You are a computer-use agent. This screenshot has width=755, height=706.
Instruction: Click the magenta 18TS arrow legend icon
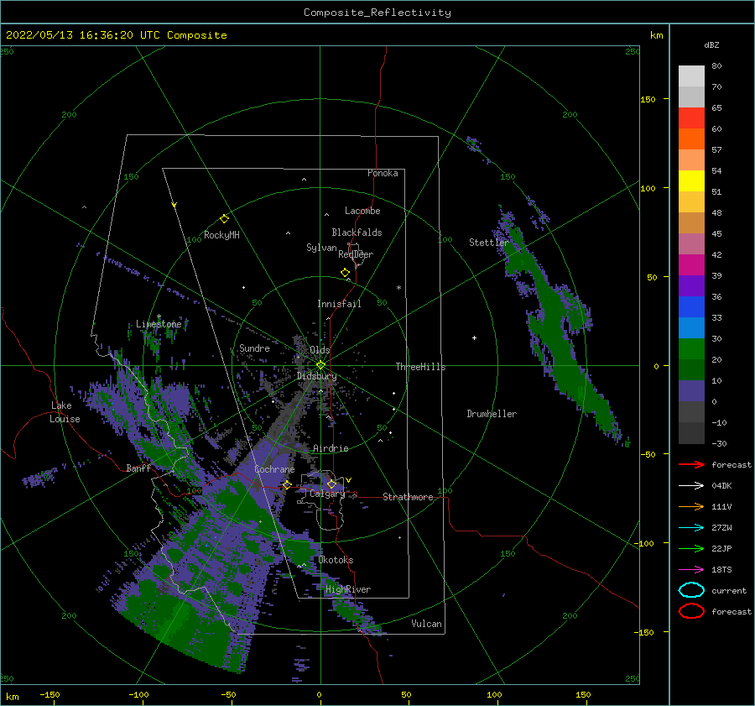tap(691, 570)
